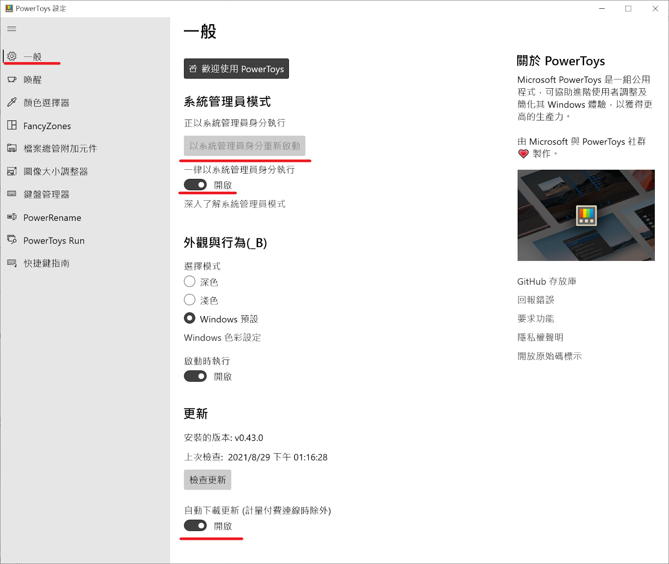Click the 更新 section heading

tap(196, 414)
